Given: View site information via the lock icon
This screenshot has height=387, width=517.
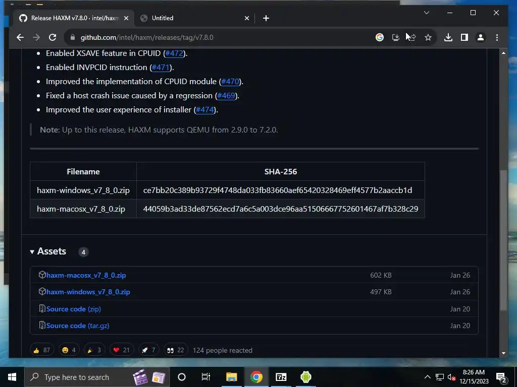Looking at the screenshot, I should tap(73, 37).
